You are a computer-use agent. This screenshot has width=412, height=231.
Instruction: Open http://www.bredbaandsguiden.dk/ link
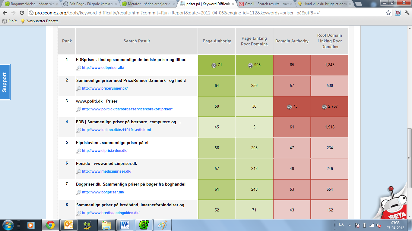pyautogui.click(x=111, y=213)
